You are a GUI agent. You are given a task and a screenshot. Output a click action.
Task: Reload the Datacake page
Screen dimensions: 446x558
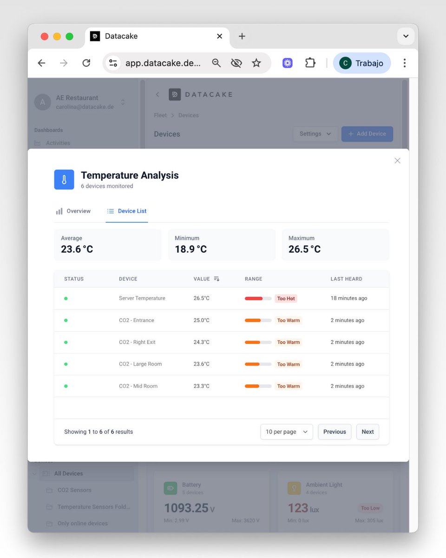point(86,63)
